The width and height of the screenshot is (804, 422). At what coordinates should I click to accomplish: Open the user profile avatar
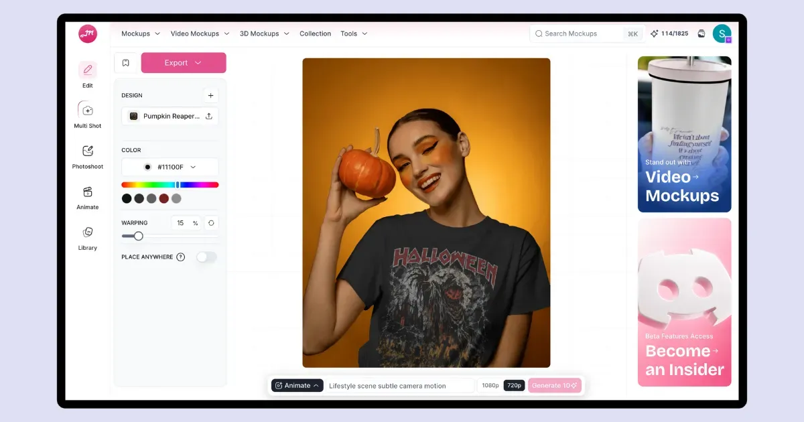[722, 33]
